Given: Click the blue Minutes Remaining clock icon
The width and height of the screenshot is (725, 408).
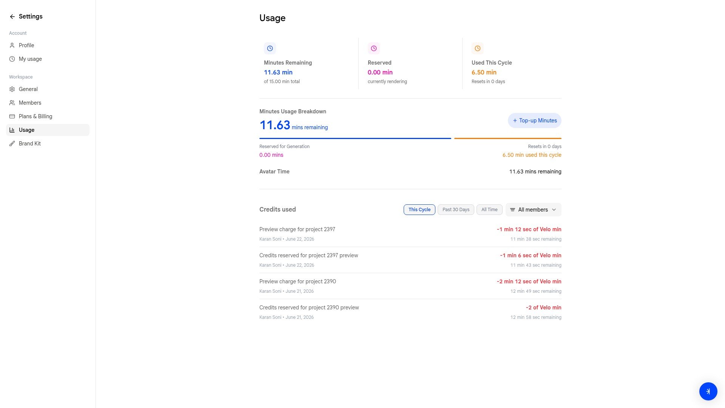Looking at the screenshot, I should click(x=270, y=48).
